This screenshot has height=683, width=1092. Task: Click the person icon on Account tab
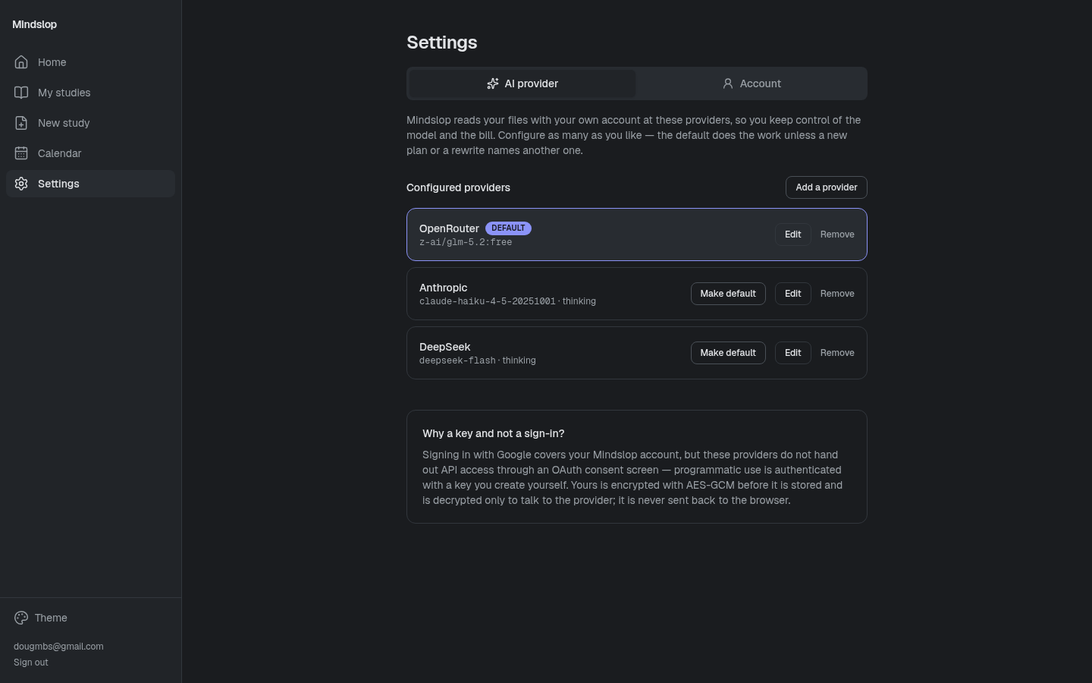coord(727,83)
